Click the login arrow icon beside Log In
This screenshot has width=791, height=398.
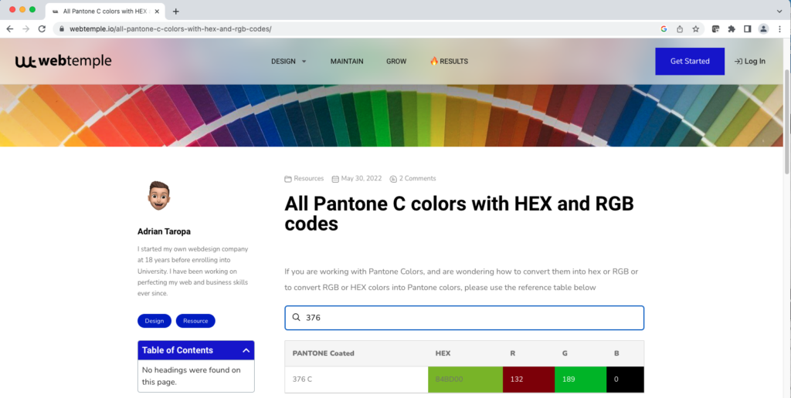pos(738,62)
